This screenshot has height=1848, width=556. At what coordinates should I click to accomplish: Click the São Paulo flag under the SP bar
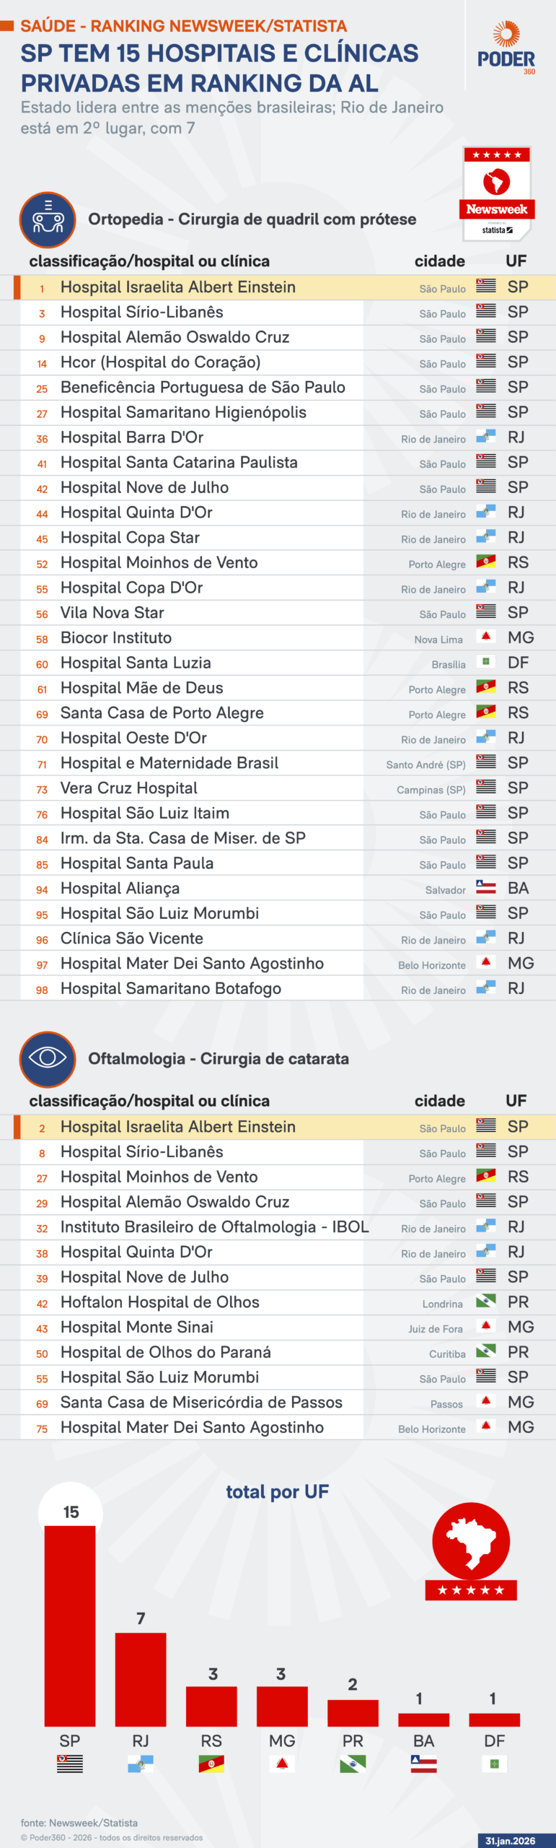(70, 1764)
